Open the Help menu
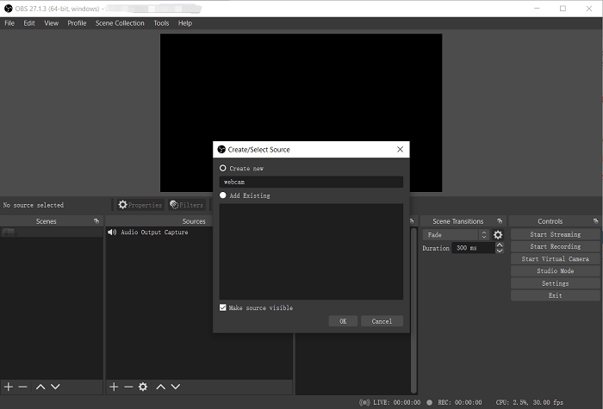The height and width of the screenshot is (409, 603). [185, 23]
